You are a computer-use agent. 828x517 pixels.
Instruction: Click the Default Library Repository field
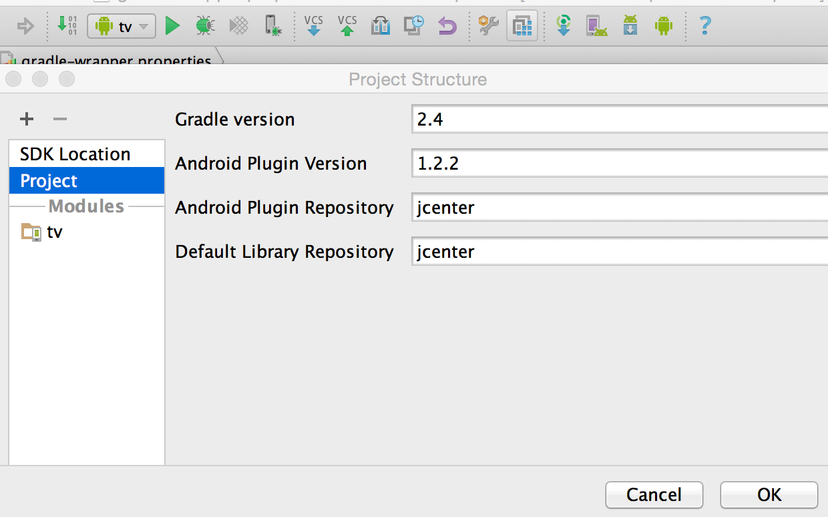620,252
